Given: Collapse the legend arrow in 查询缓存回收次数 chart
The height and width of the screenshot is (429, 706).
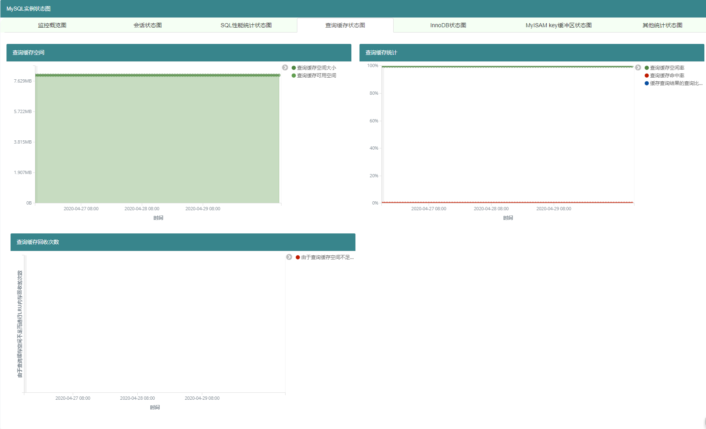Looking at the screenshot, I should click(289, 257).
